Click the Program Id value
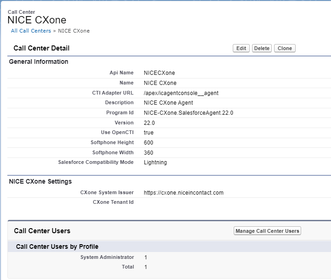This screenshot has width=331, height=280. (x=188, y=113)
